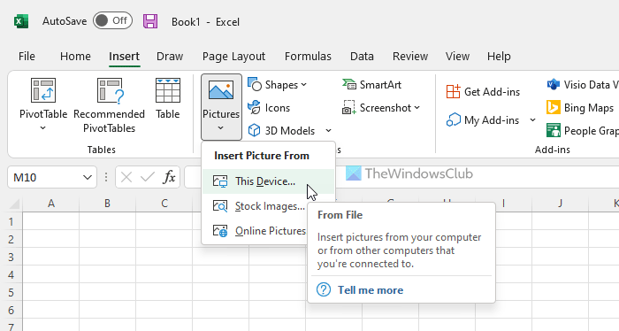Click the PivotTable icon
619x331 pixels.
point(43,90)
